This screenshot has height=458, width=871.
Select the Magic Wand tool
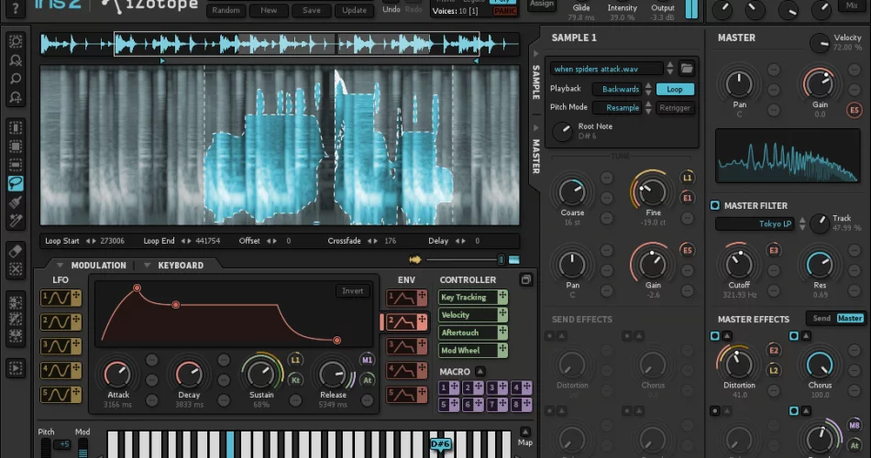pyautogui.click(x=16, y=221)
